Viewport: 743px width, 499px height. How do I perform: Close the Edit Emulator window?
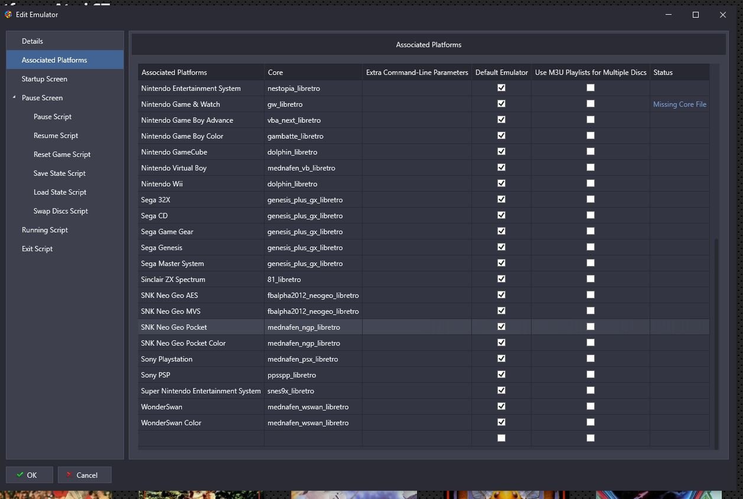[x=723, y=15]
